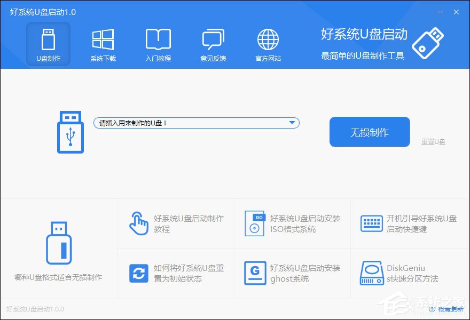Click the update arrow icon beside 检查更新

click(433, 310)
